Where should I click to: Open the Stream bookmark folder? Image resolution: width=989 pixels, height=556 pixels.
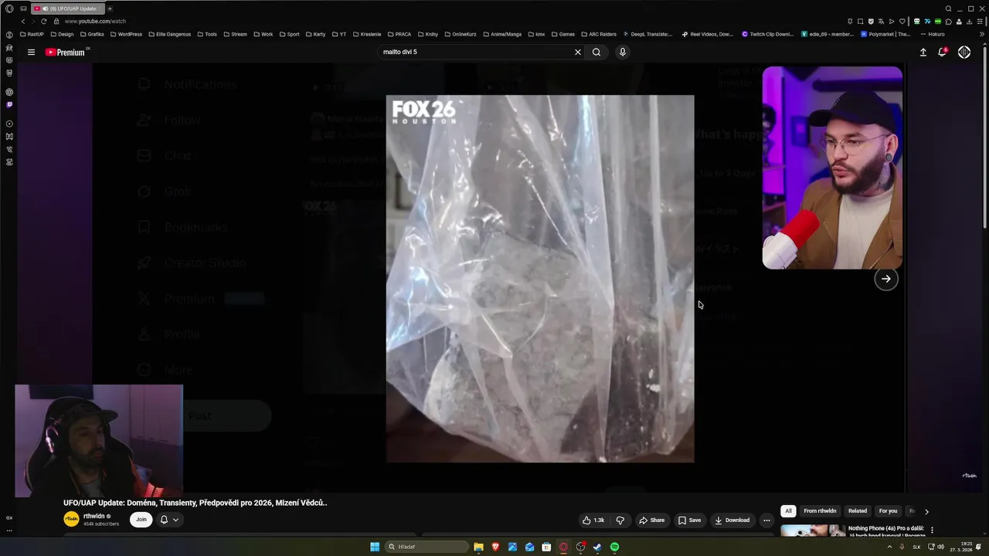click(235, 34)
